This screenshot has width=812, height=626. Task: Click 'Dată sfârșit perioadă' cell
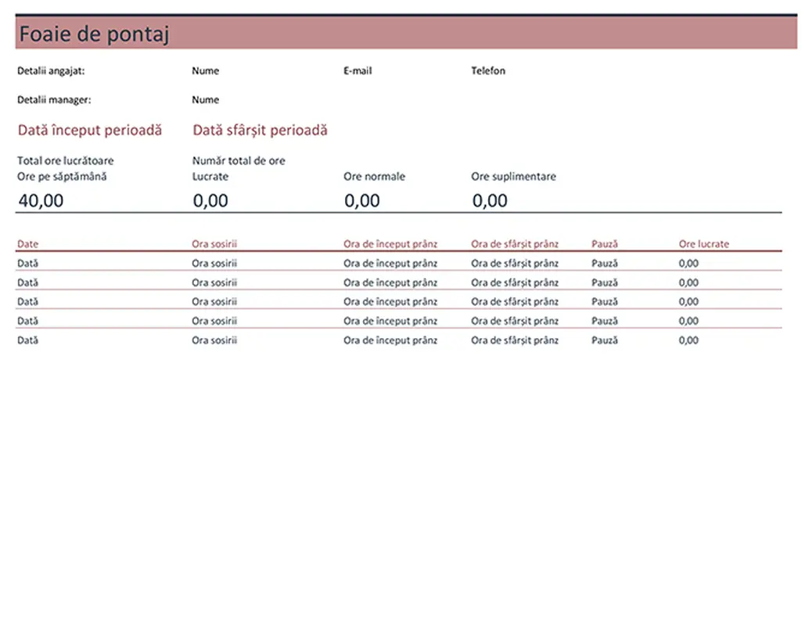coord(260,131)
